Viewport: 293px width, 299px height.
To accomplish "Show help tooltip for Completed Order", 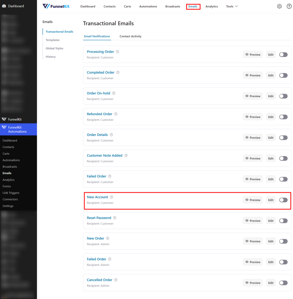I will click(x=118, y=72).
